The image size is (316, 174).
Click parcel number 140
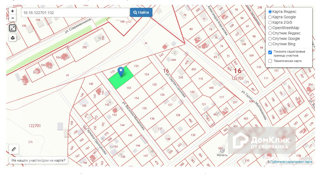[91, 84]
